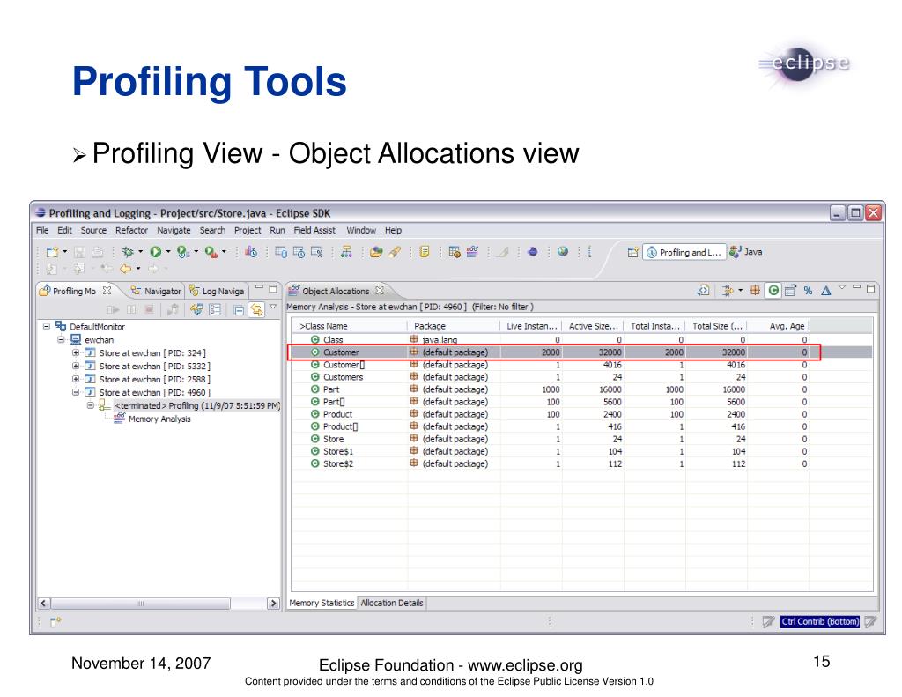902x697 pixels.
Task: Click the refresh views icon in Profiling Monitor
Action: [196, 309]
